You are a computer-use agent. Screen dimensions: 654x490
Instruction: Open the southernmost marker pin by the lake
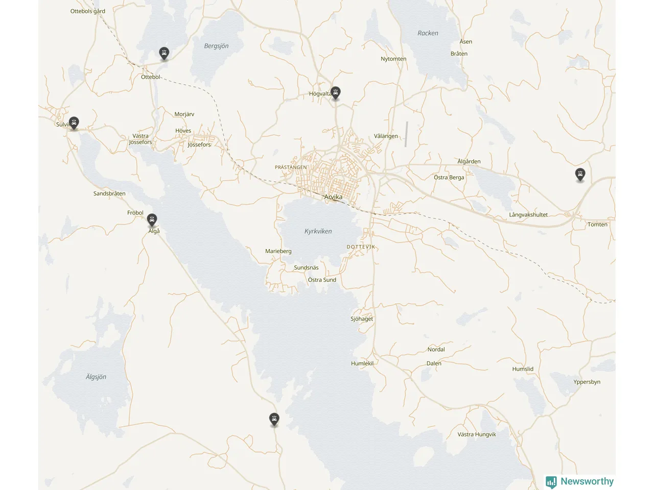point(274,420)
